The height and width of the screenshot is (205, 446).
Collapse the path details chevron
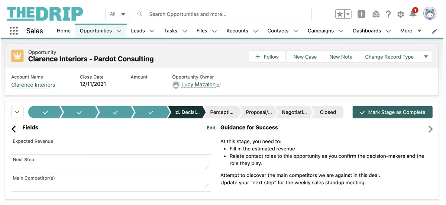(x=17, y=112)
